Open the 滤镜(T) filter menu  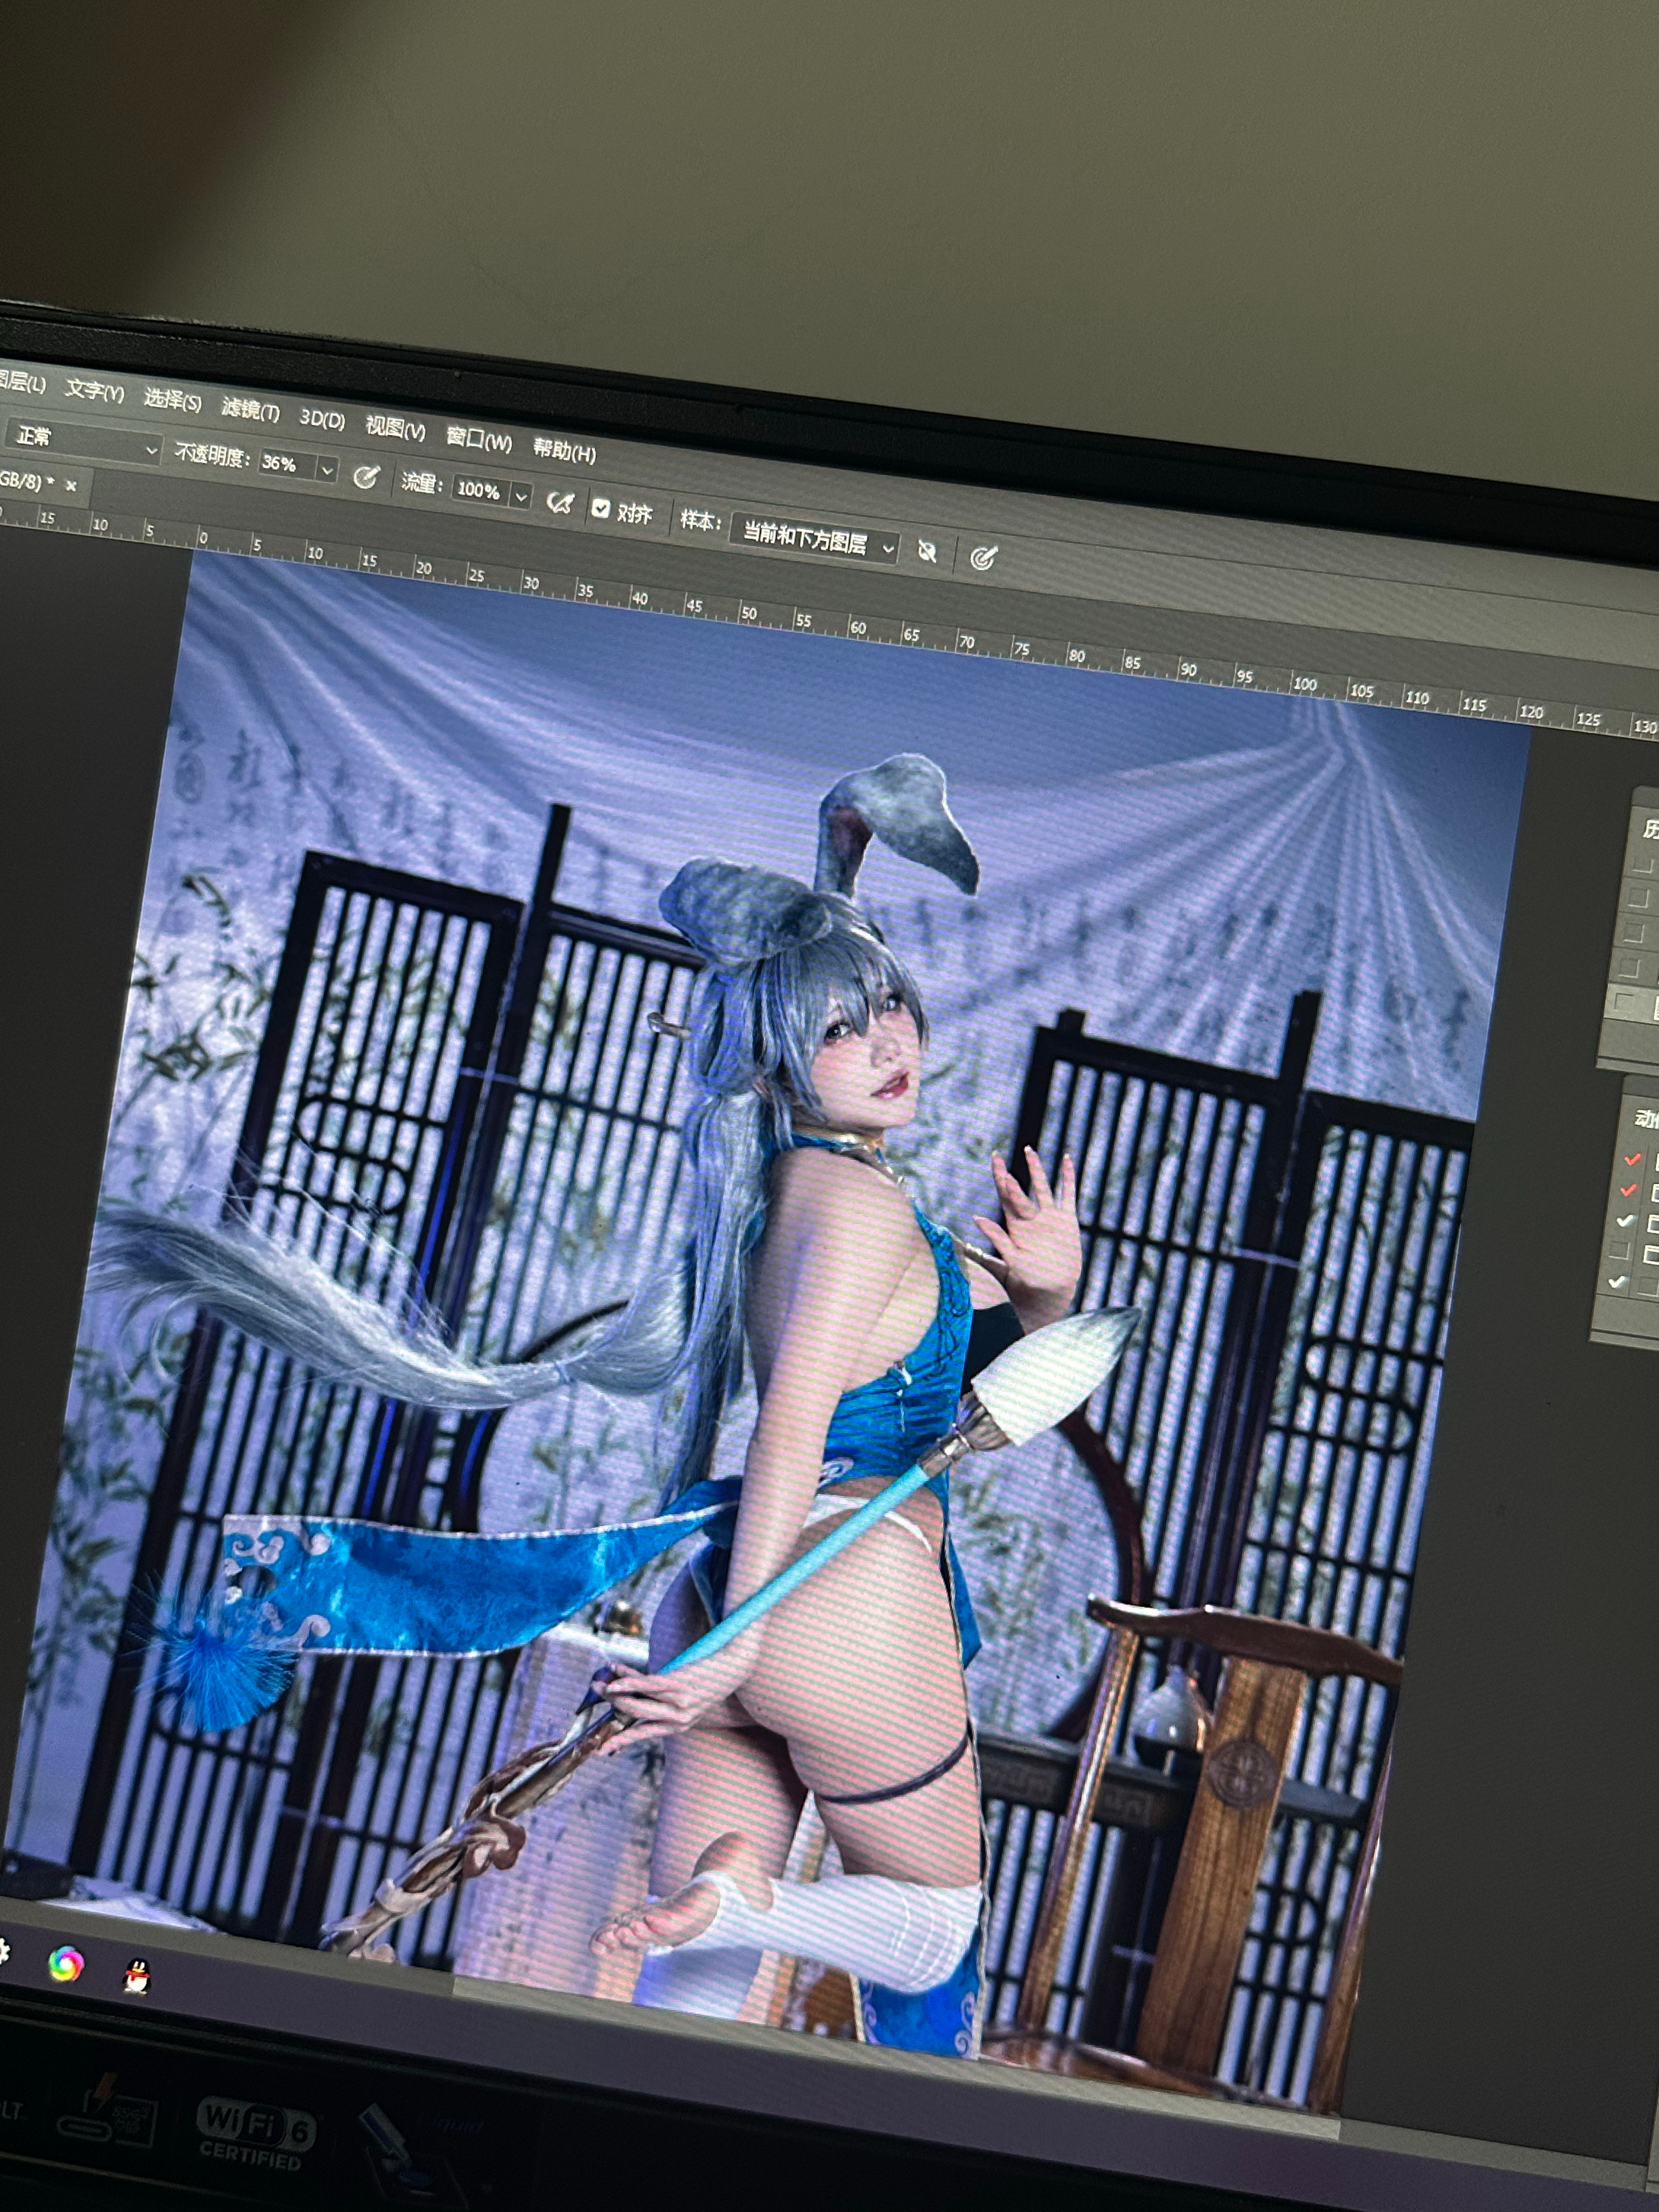point(250,409)
